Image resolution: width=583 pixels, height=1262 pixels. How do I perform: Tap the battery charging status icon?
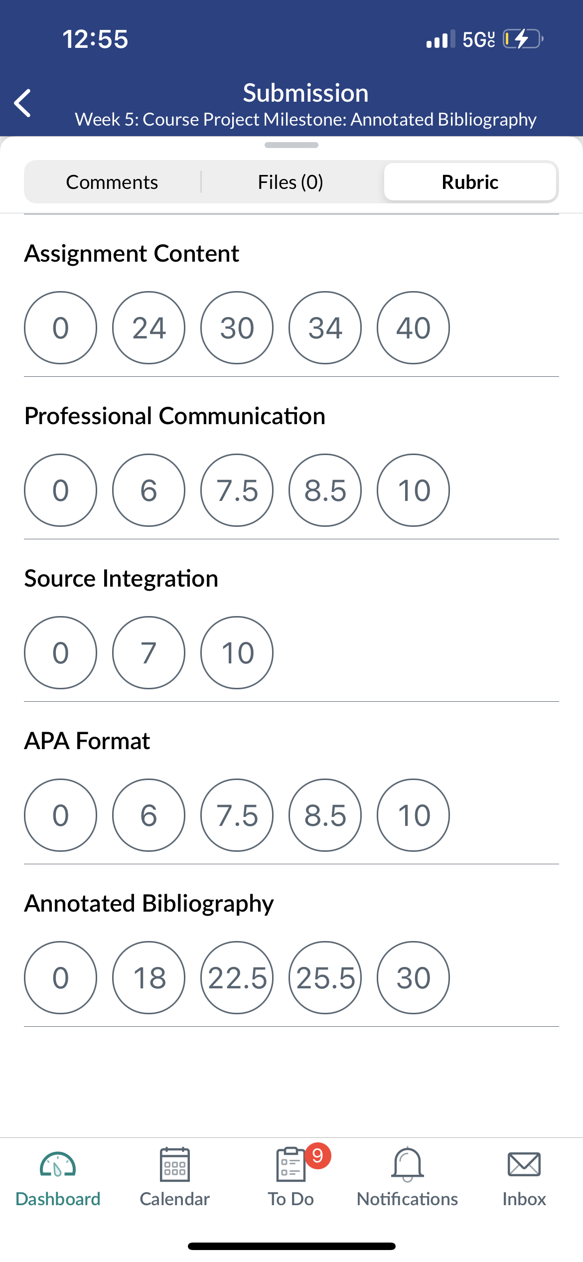pos(523,39)
